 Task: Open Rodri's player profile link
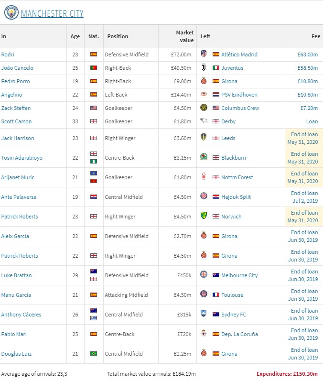pyautogui.click(x=9, y=54)
